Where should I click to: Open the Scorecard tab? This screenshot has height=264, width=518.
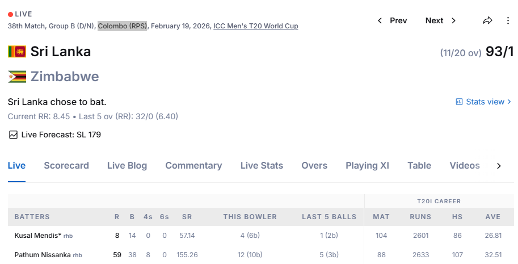(66, 166)
